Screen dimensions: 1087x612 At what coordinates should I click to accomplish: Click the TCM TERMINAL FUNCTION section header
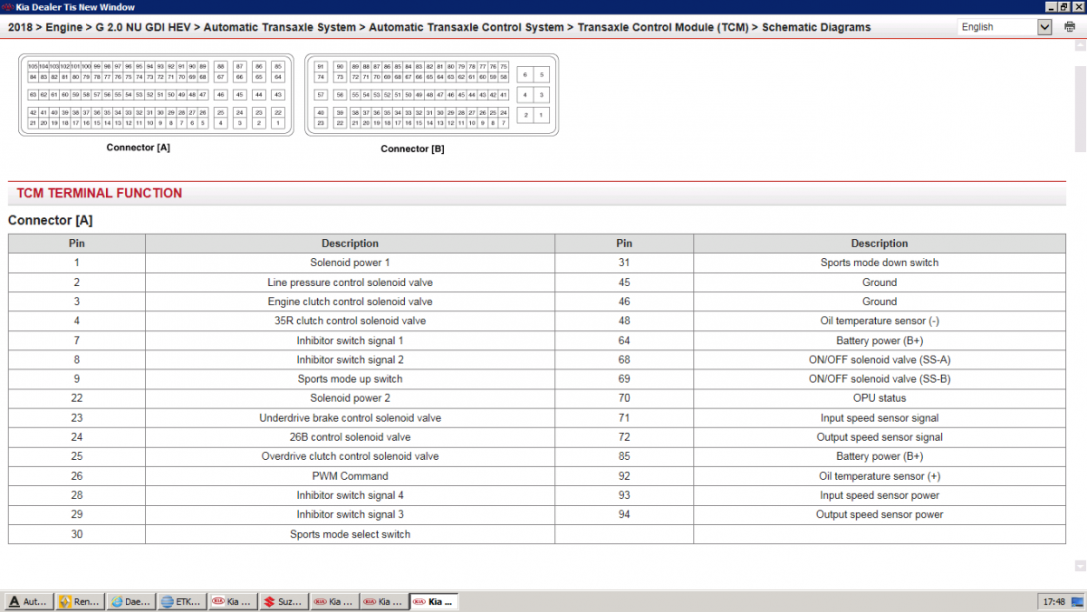click(100, 193)
